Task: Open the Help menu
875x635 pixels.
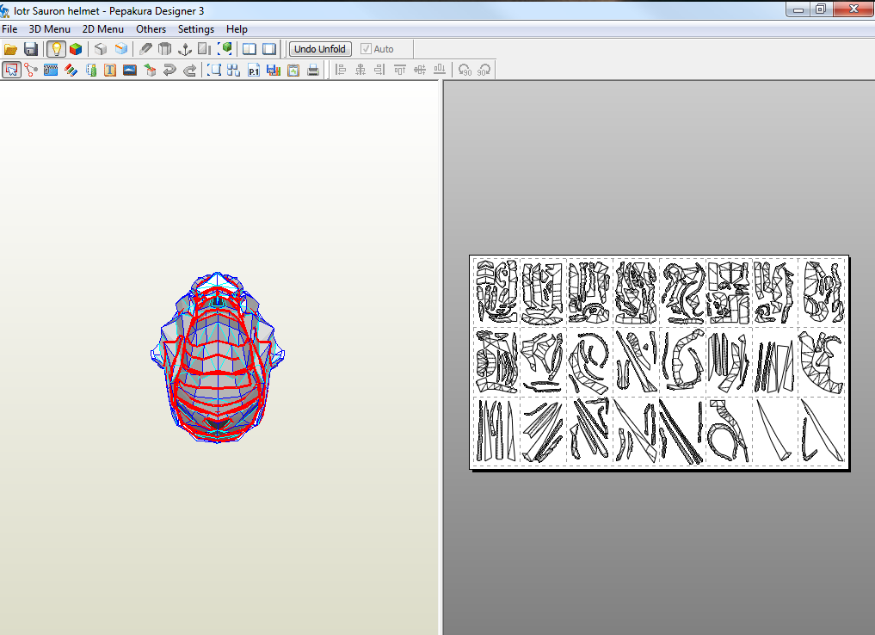Action: (x=237, y=29)
